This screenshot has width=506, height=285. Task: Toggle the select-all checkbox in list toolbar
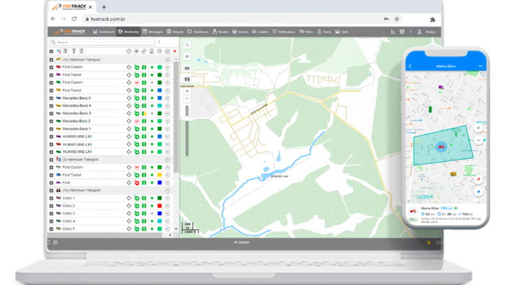tap(51, 51)
